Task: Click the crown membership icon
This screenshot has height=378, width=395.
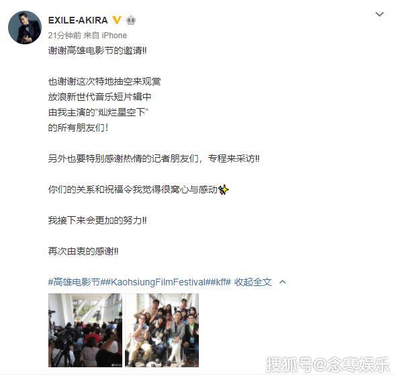Action: (x=131, y=20)
